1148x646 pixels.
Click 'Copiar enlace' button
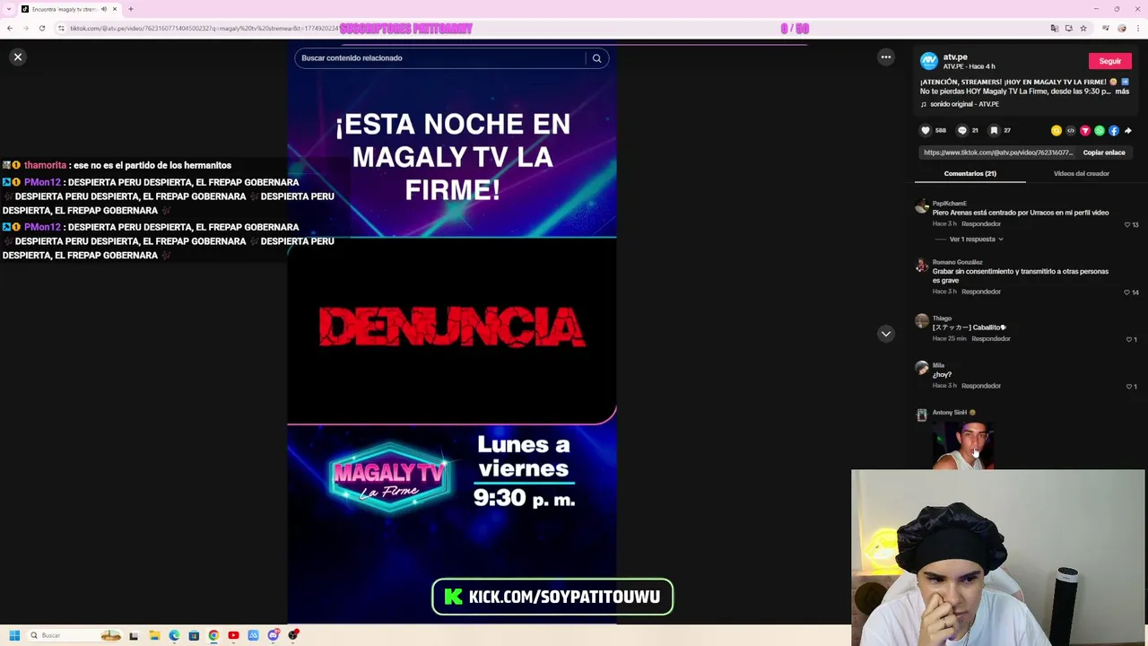click(1103, 153)
